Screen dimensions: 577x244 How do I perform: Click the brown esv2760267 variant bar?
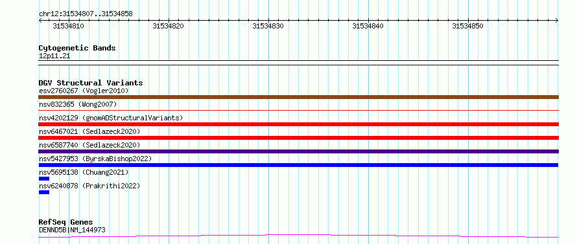[298, 97]
